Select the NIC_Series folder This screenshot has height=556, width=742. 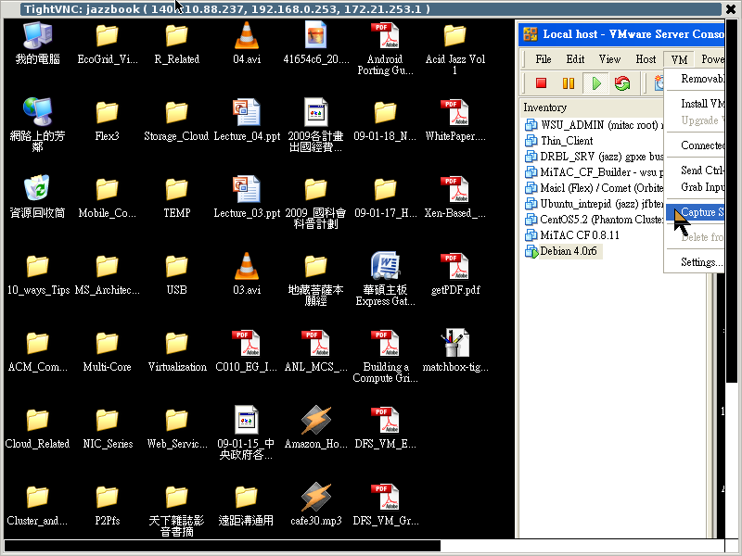[x=108, y=427]
